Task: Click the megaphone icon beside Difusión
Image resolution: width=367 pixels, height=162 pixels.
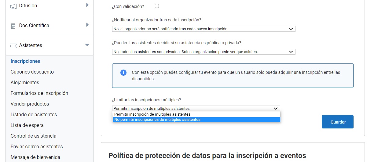Action: (13, 6)
